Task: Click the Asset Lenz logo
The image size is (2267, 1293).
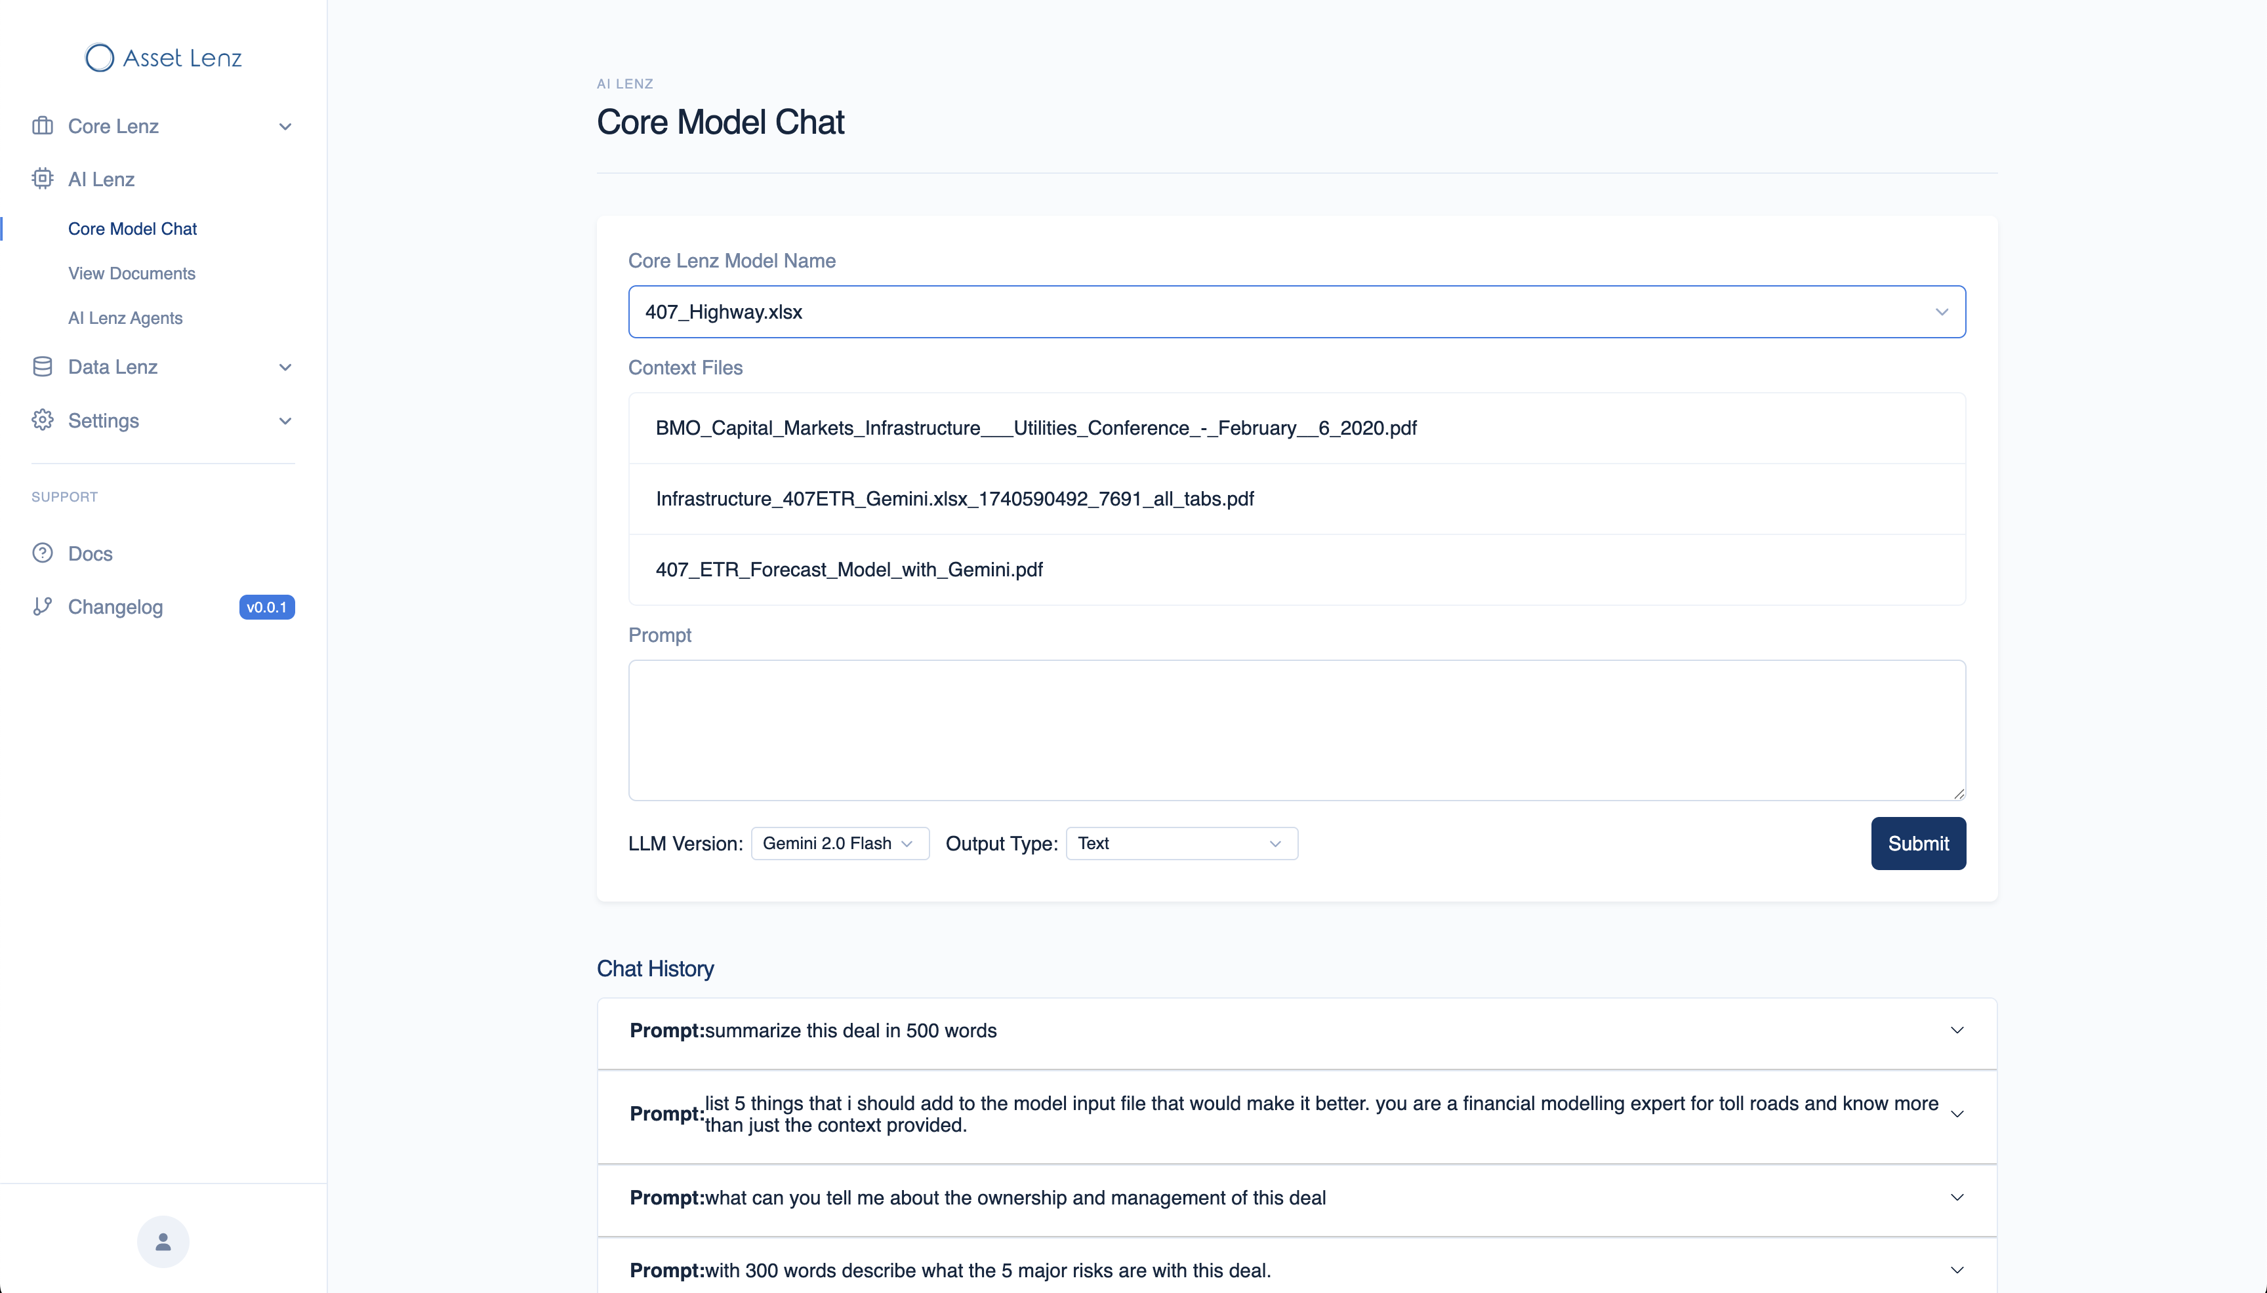Action: 163,58
